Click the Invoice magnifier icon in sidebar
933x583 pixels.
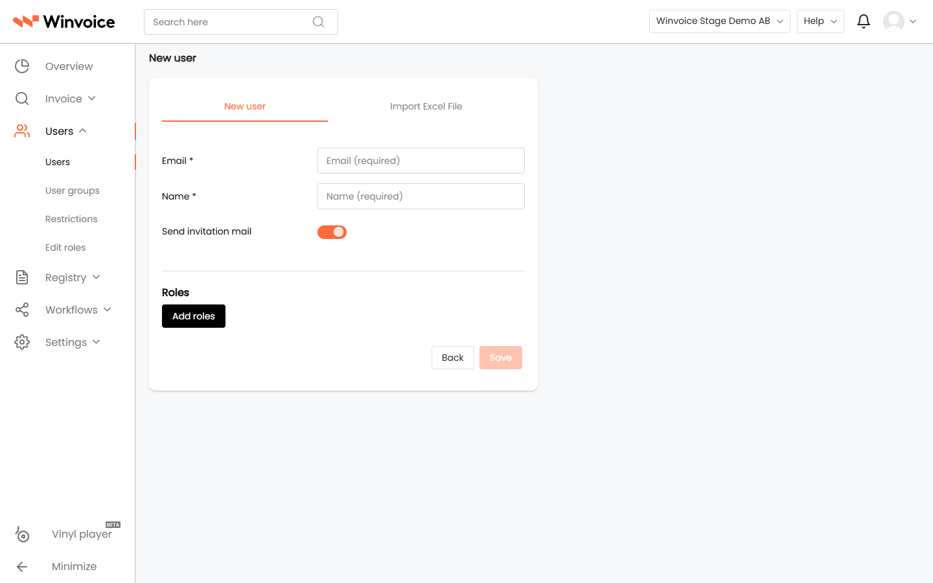(22, 98)
